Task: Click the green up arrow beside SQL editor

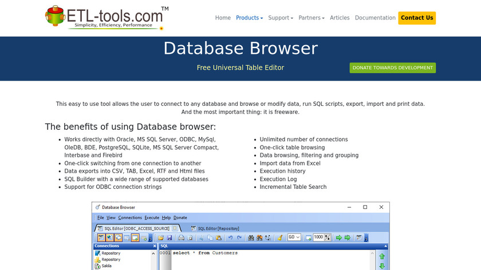Action: [x=382, y=256]
